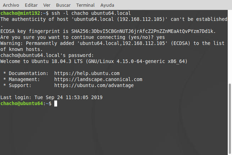Screen dimensions: 232x155
Task: Open the landscape.canonical.com management link
Action: 98,79
